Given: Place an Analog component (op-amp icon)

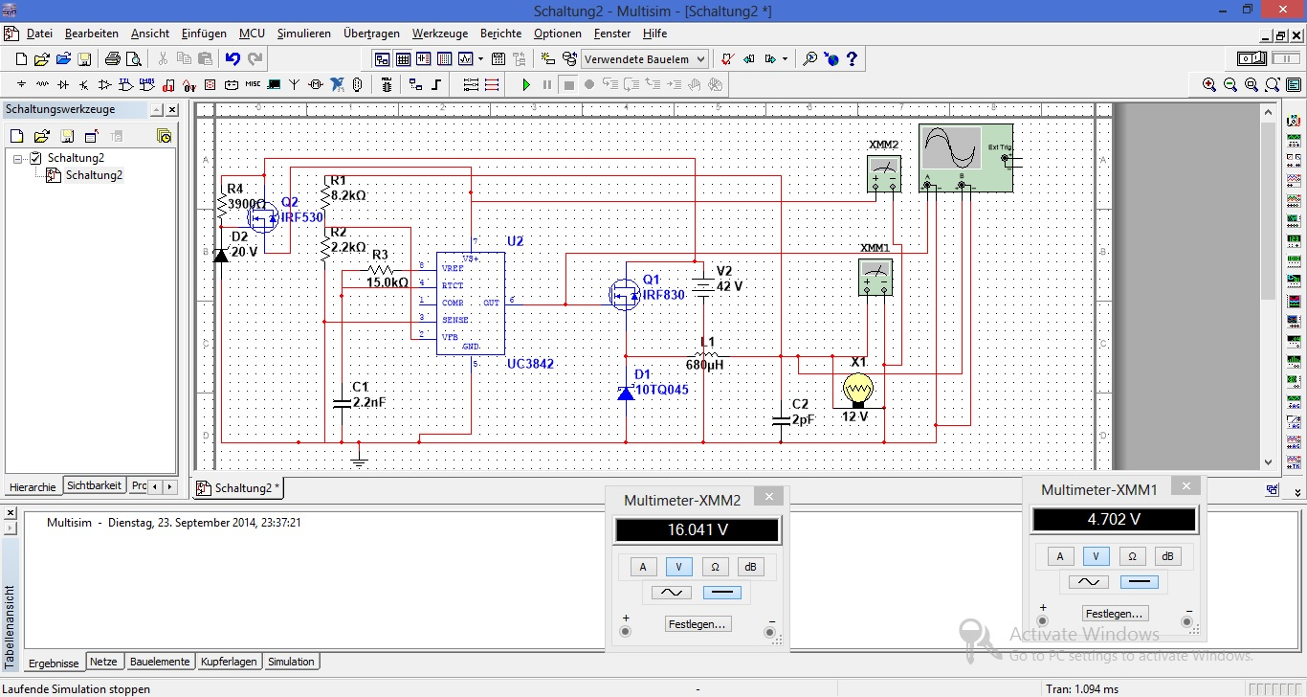Looking at the screenshot, I should [105, 84].
